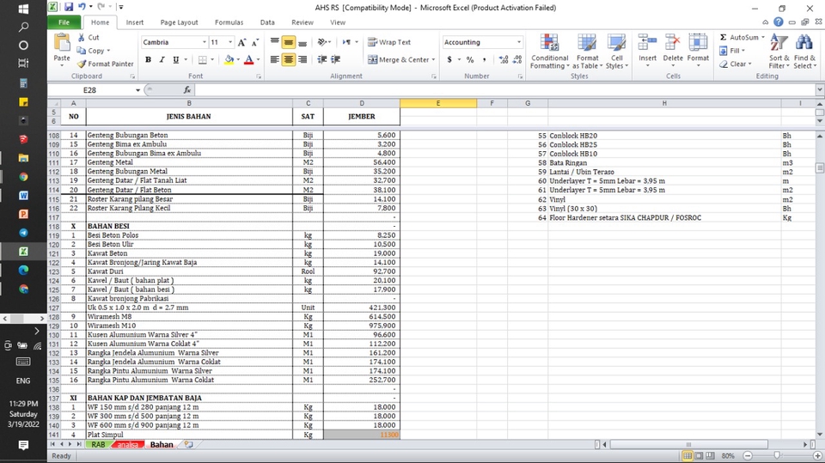Expand the formula bar
This screenshot has height=463, width=825.
pyautogui.click(x=820, y=90)
